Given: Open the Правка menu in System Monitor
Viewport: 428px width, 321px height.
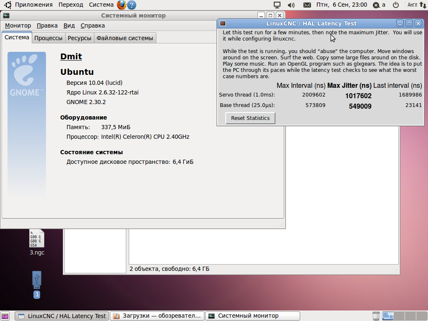Looking at the screenshot, I should tap(47, 25).
